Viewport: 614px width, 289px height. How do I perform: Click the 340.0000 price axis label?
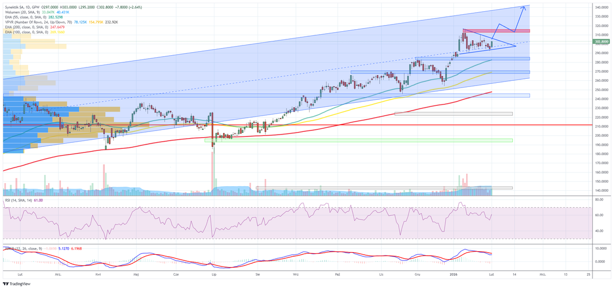pyautogui.click(x=602, y=7)
